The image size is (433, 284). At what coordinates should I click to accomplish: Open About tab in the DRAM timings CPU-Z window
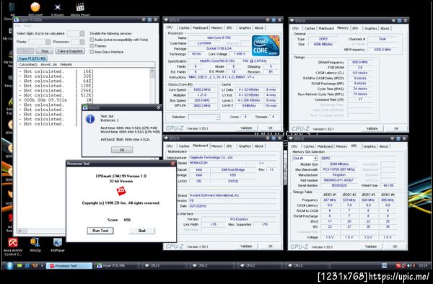[385, 28]
